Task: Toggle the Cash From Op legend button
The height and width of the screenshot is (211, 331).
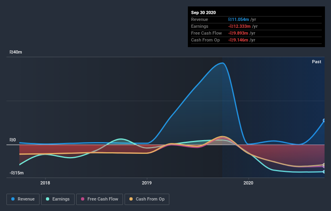Action: tap(147, 199)
